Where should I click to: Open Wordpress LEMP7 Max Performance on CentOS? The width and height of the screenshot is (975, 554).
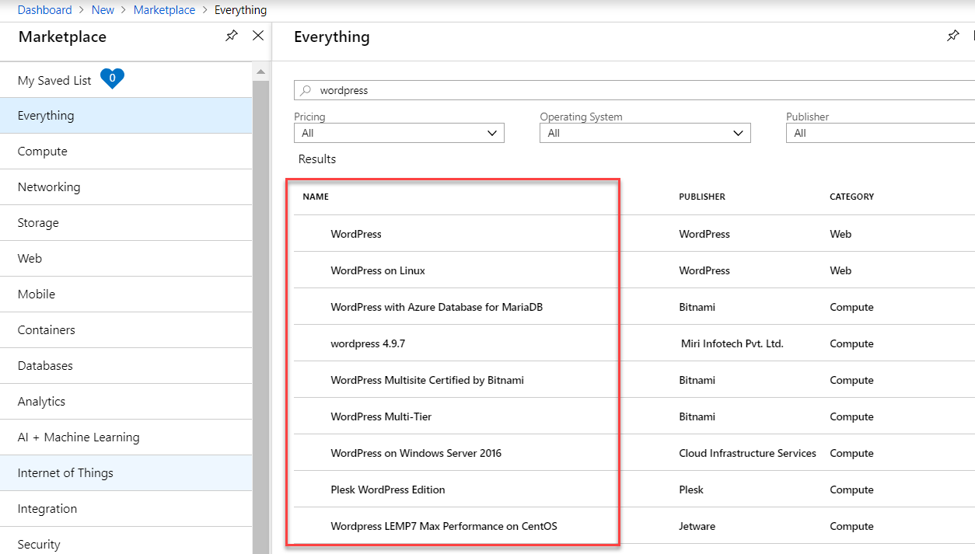(444, 526)
